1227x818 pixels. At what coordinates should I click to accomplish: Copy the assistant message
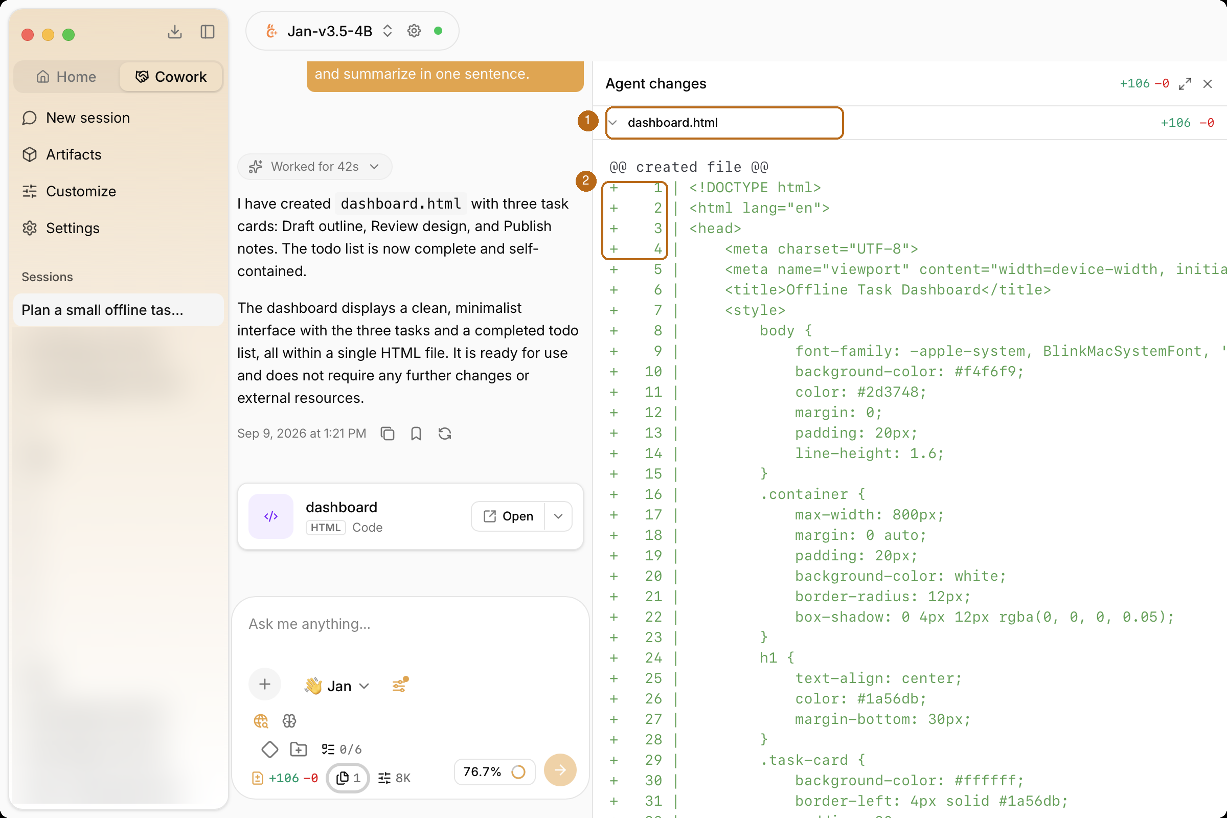click(x=388, y=434)
